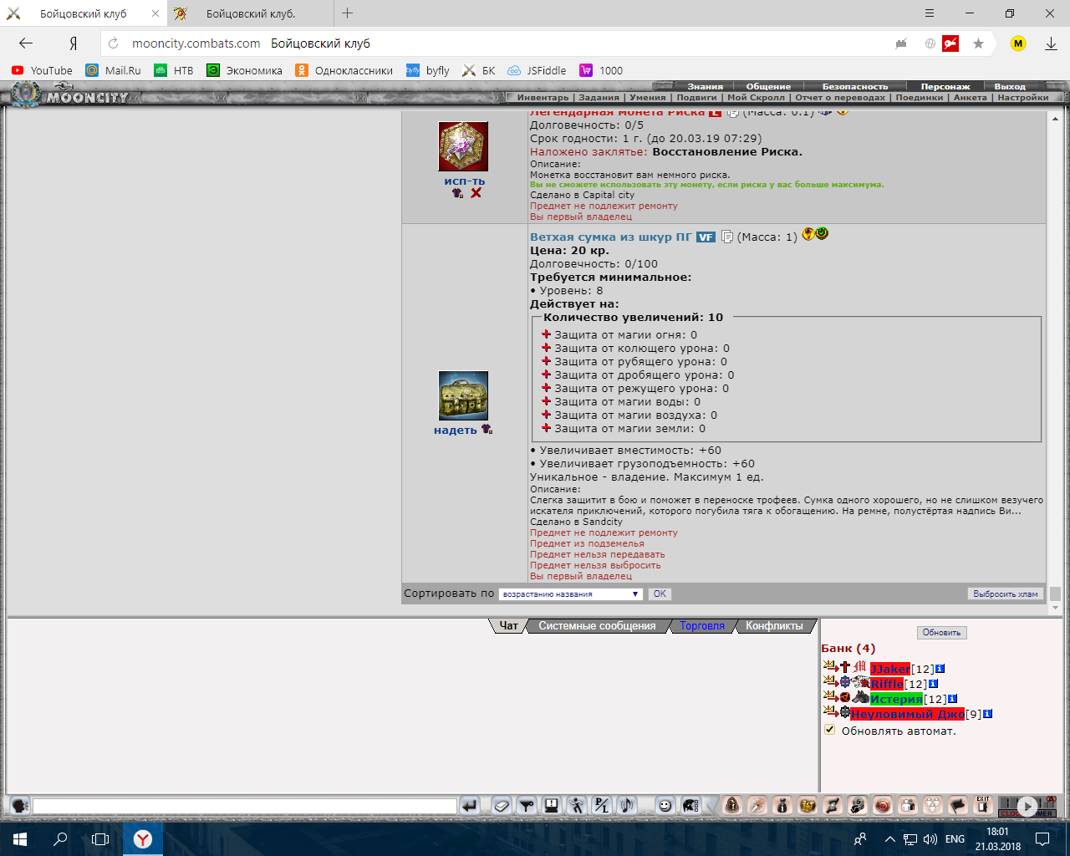Open the Персонаж top menu
This screenshot has height=856, width=1070.
(x=945, y=86)
